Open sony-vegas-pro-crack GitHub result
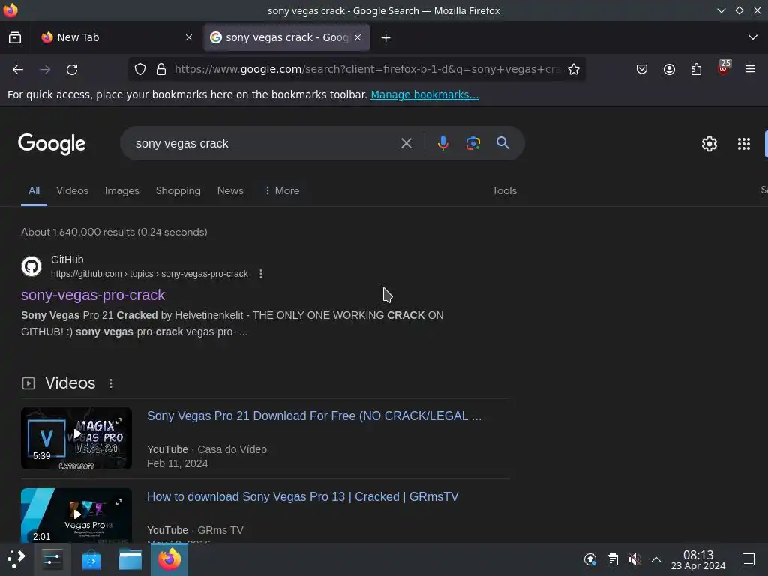Screen dimensions: 768x576 click(x=93, y=295)
